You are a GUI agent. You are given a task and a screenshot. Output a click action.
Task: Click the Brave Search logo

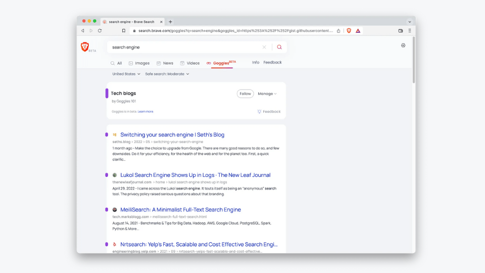click(85, 47)
